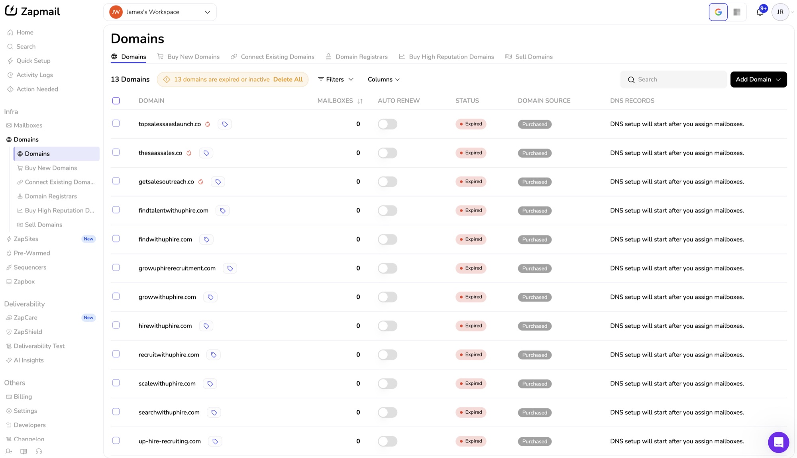Screen dimensions: 797x458
Task: Click the Zapmail logo
Action: (x=32, y=11)
